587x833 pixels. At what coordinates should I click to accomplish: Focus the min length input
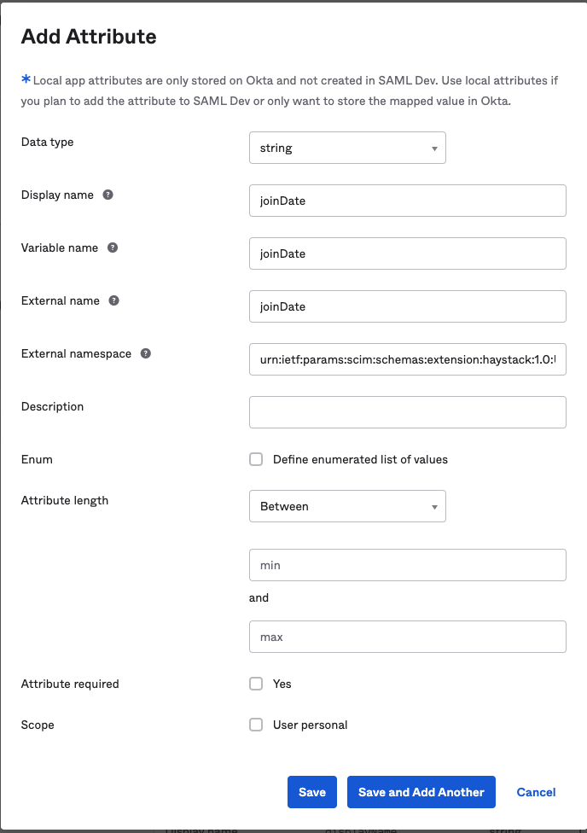tap(407, 565)
